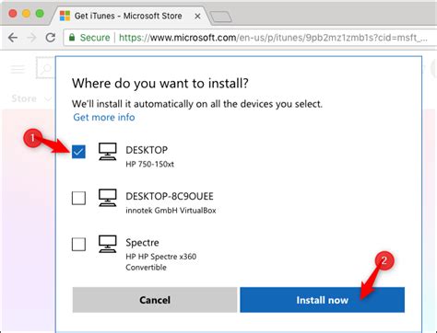Open the Get more info link
The image size is (437, 333).
tap(104, 117)
